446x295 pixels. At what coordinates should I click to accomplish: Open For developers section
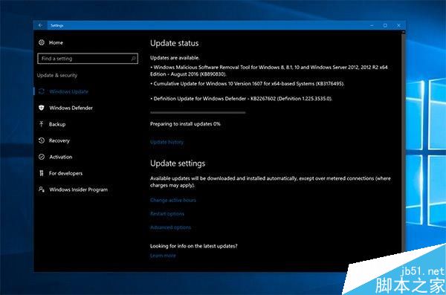pyautogui.click(x=65, y=173)
